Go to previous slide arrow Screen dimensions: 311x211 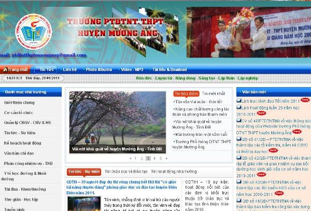tap(130, 159)
